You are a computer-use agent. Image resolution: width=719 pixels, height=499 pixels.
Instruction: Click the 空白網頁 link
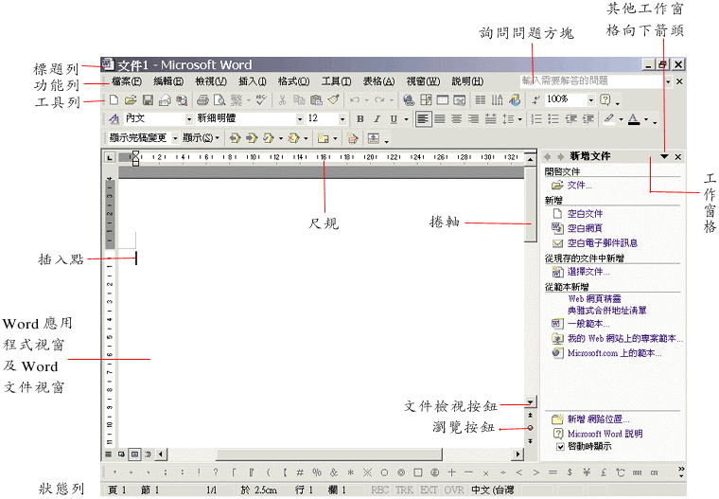585,228
